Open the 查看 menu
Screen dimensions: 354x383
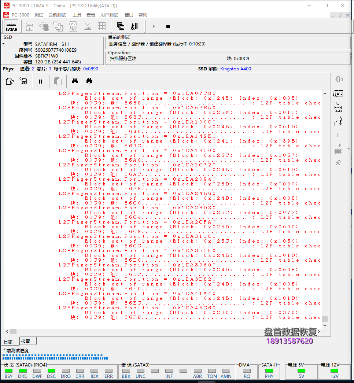pos(91,15)
